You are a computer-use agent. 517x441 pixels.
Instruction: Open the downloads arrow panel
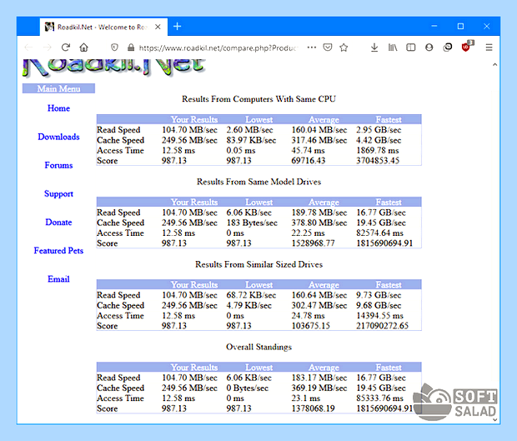click(374, 48)
